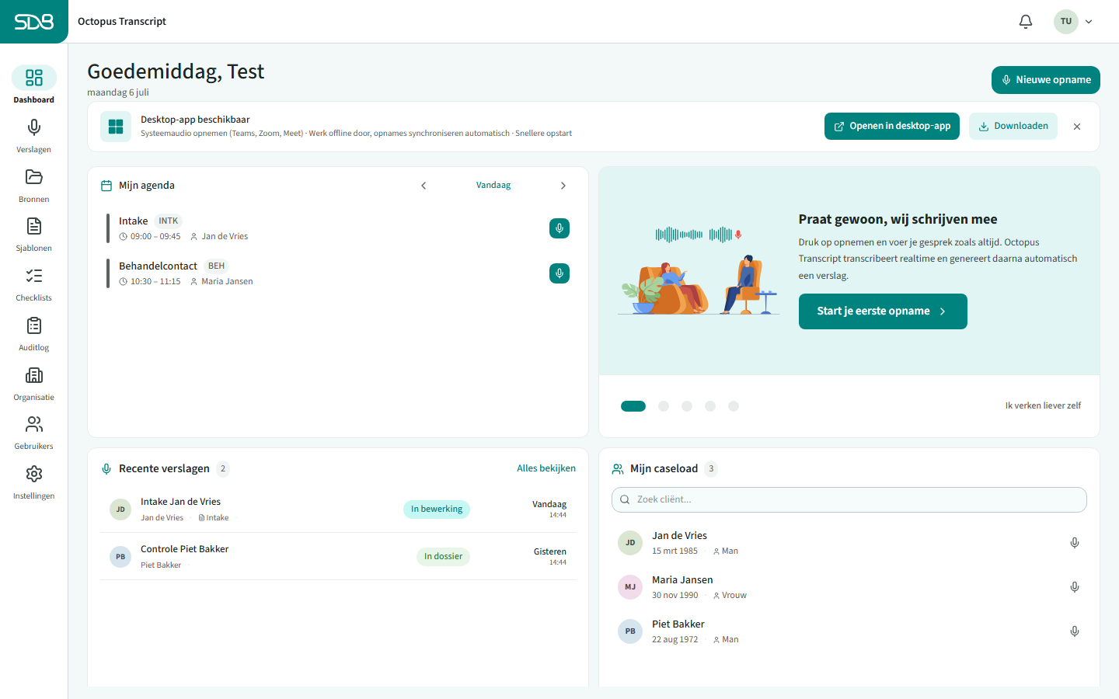
Task: Open Instellingen gear in sidebar
Action: pyautogui.click(x=33, y=482)
